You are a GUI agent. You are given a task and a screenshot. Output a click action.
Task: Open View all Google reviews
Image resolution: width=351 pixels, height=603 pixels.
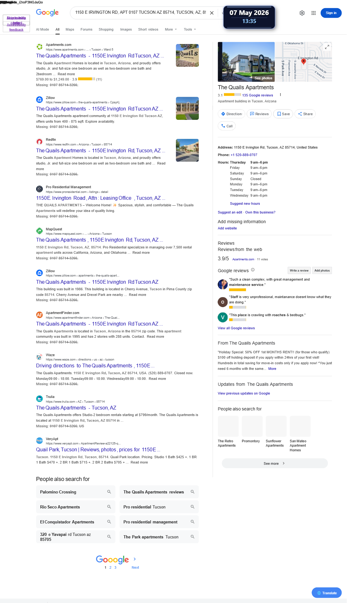click(x=236, y=328)
